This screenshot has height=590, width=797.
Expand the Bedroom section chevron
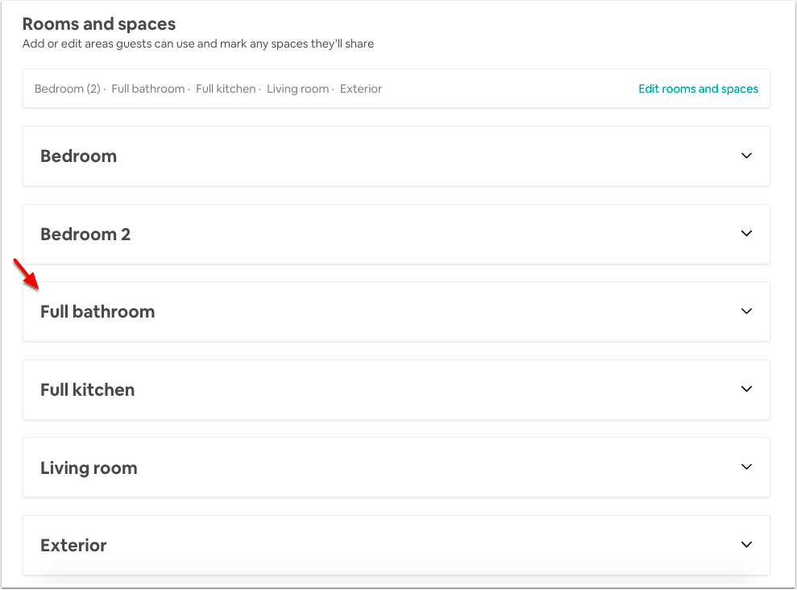(746, 156)
